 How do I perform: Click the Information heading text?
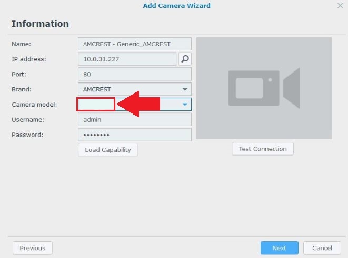(40, 24)
